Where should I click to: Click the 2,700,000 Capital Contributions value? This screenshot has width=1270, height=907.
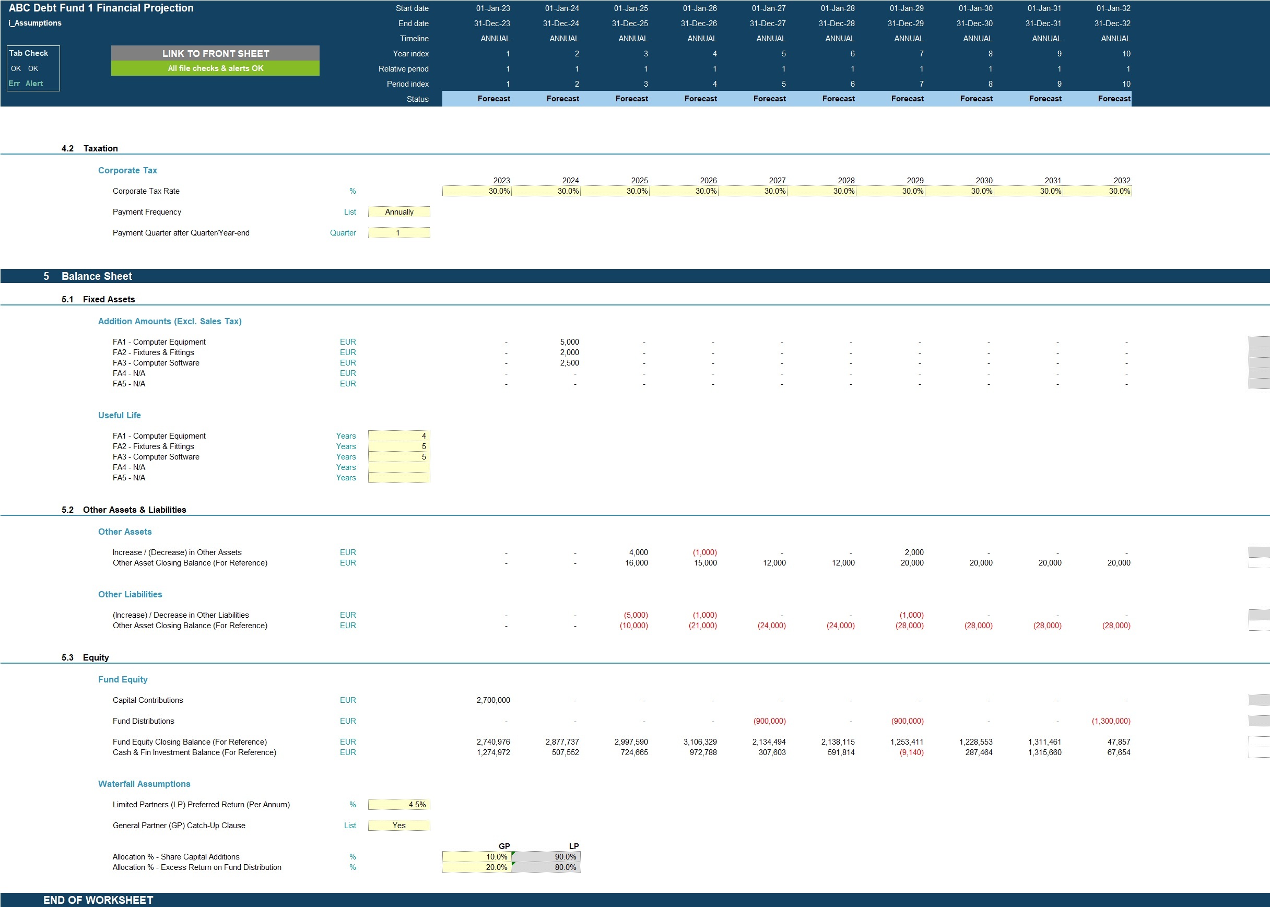pos(493,700)
